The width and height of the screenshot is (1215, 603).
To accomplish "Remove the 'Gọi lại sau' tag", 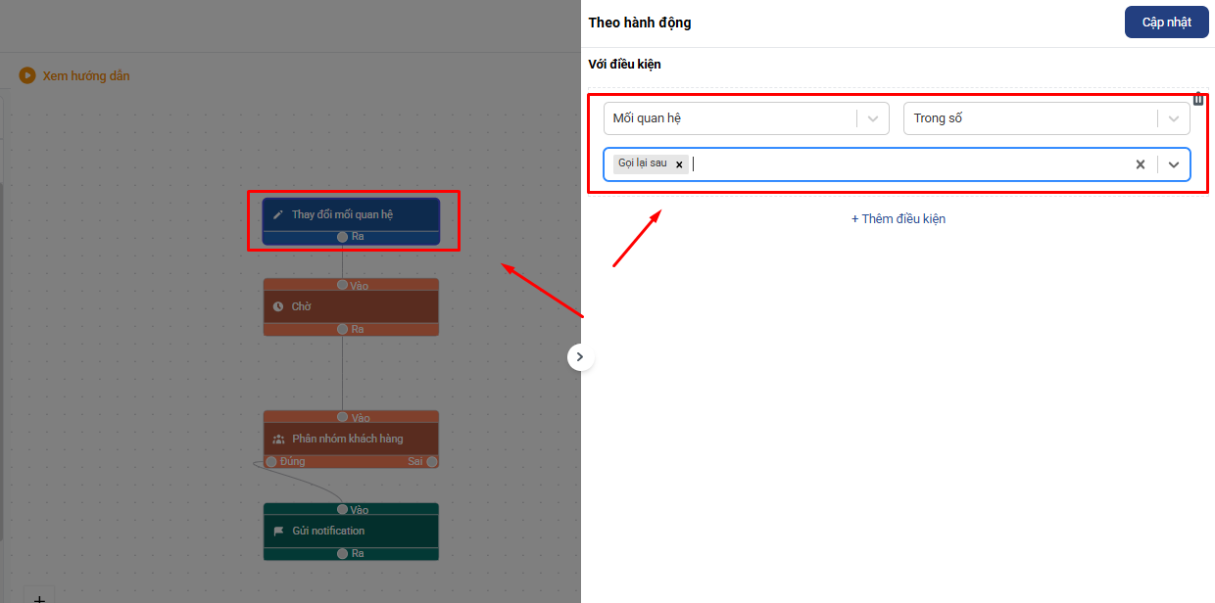I will (679, 164).
